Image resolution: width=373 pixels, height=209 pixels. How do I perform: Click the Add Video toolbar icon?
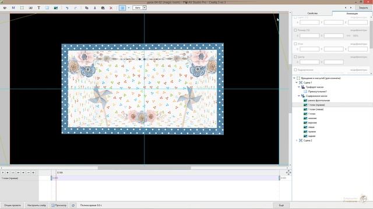tap(30, 8)
